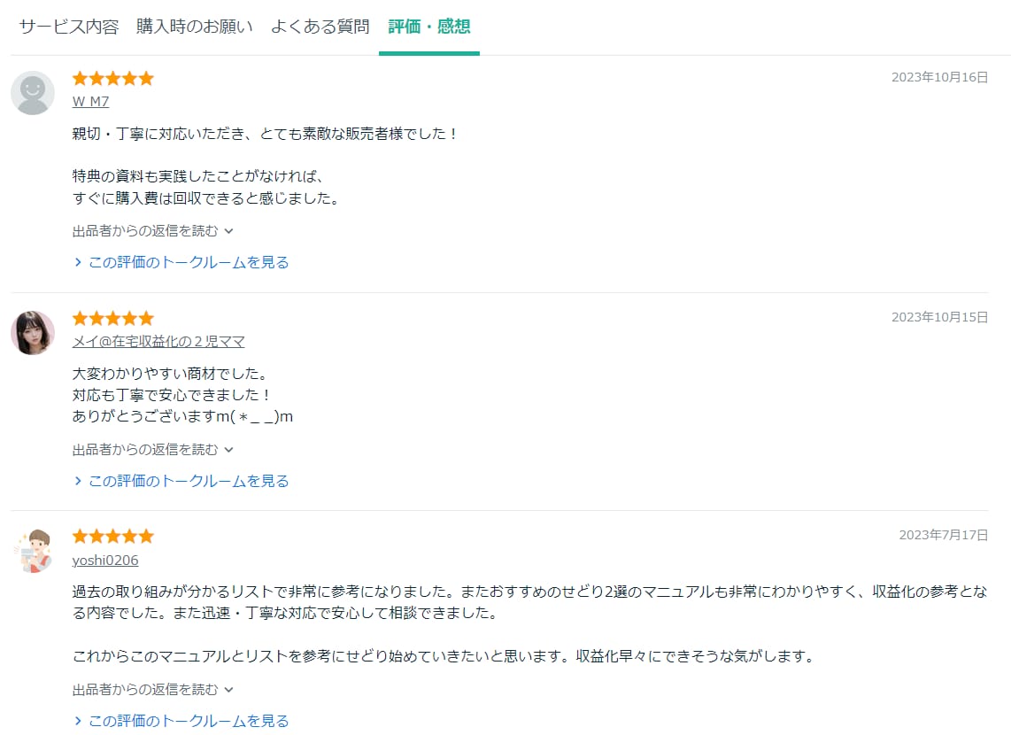View the talk room for W M7's review
1011x735 pixels.
[181, 262]
